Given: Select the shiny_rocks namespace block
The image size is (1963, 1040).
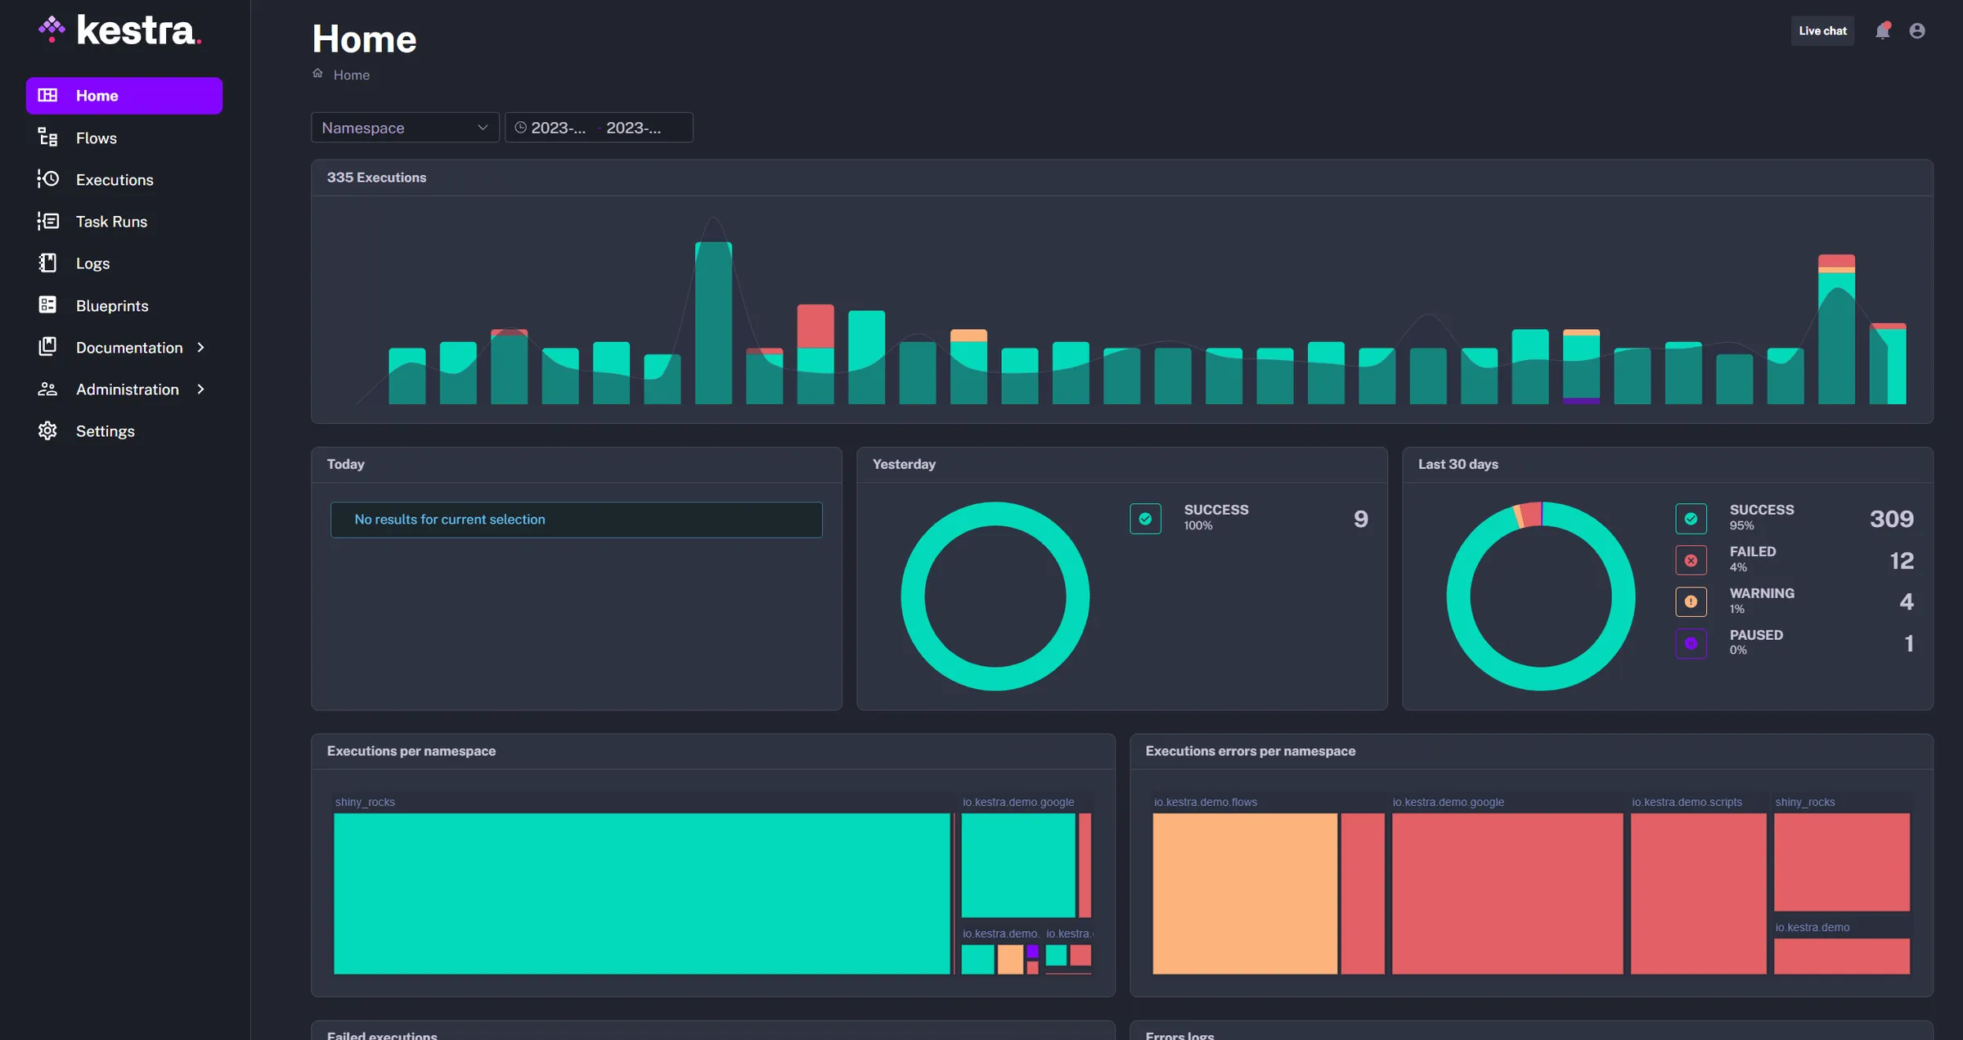Looking at the screenshot, I should pyautogui.click(x=642, y=894).
